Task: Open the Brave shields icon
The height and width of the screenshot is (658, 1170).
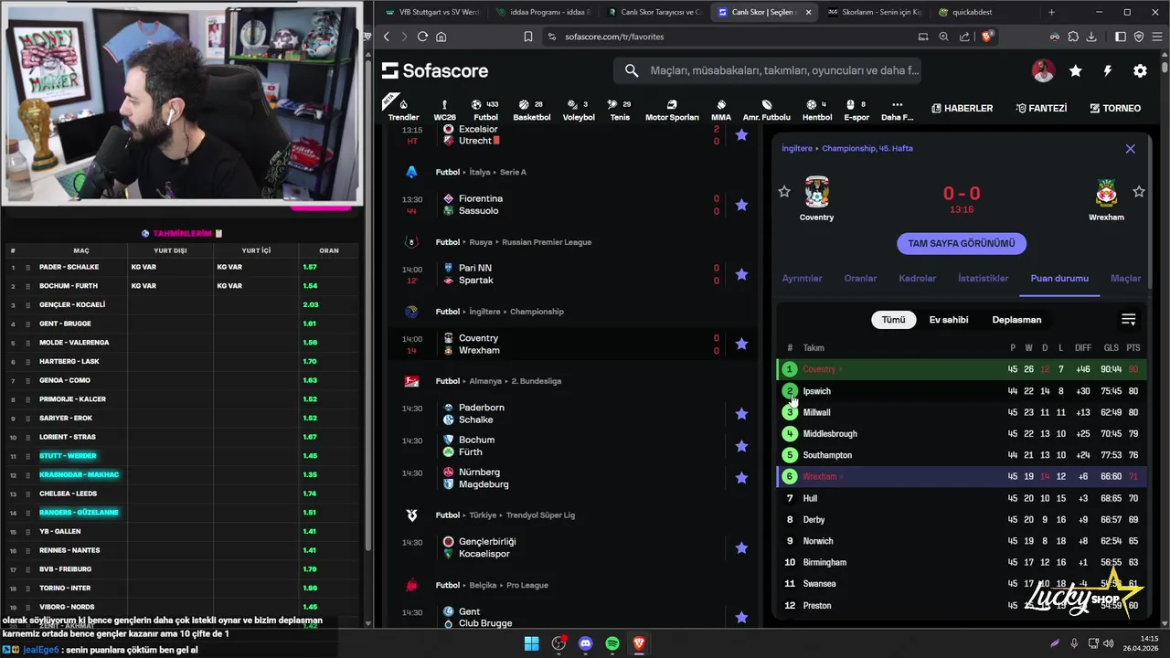Action: click(986, 37)
